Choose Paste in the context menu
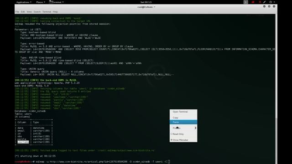The image size is (292, 164). tap(183, 122)
